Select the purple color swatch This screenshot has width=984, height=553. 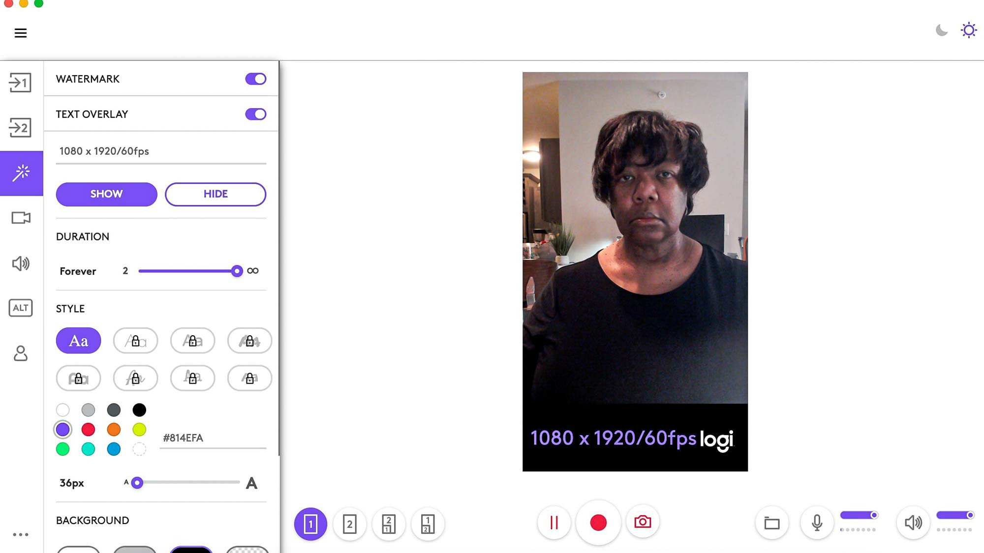click(63, 430)
